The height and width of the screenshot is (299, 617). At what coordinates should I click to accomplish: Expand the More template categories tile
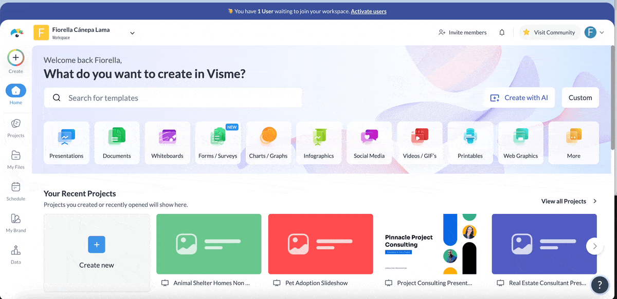(573, 143)
